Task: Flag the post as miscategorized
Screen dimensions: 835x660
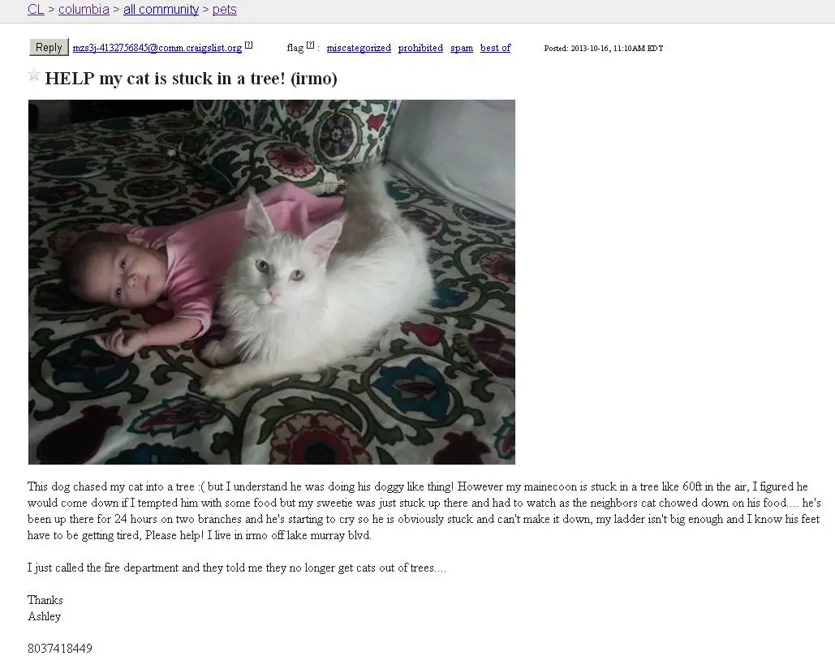Action: pos(359,48)
